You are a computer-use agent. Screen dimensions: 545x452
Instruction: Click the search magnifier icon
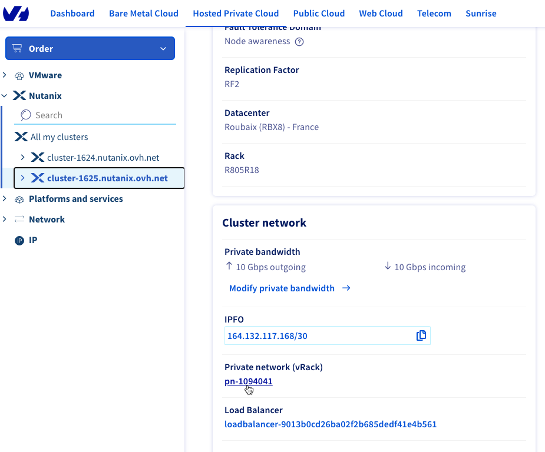pyautogui.click(x=25, y=115)
